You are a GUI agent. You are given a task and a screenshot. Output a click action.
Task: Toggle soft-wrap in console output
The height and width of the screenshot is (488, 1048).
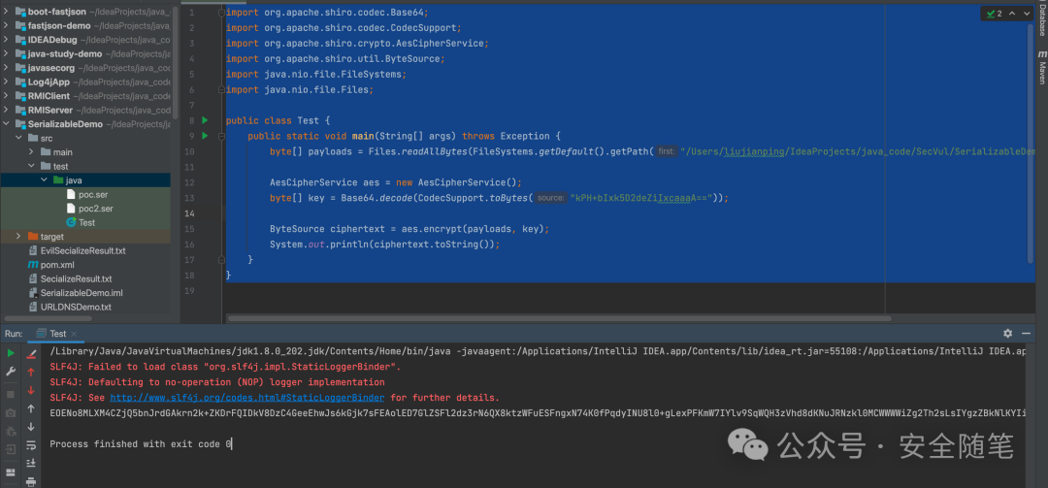(x=31, y=445)
